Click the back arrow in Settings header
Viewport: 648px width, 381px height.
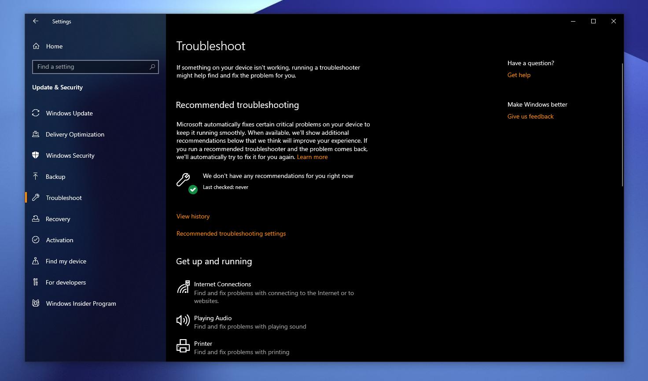[x=36, y=21]
